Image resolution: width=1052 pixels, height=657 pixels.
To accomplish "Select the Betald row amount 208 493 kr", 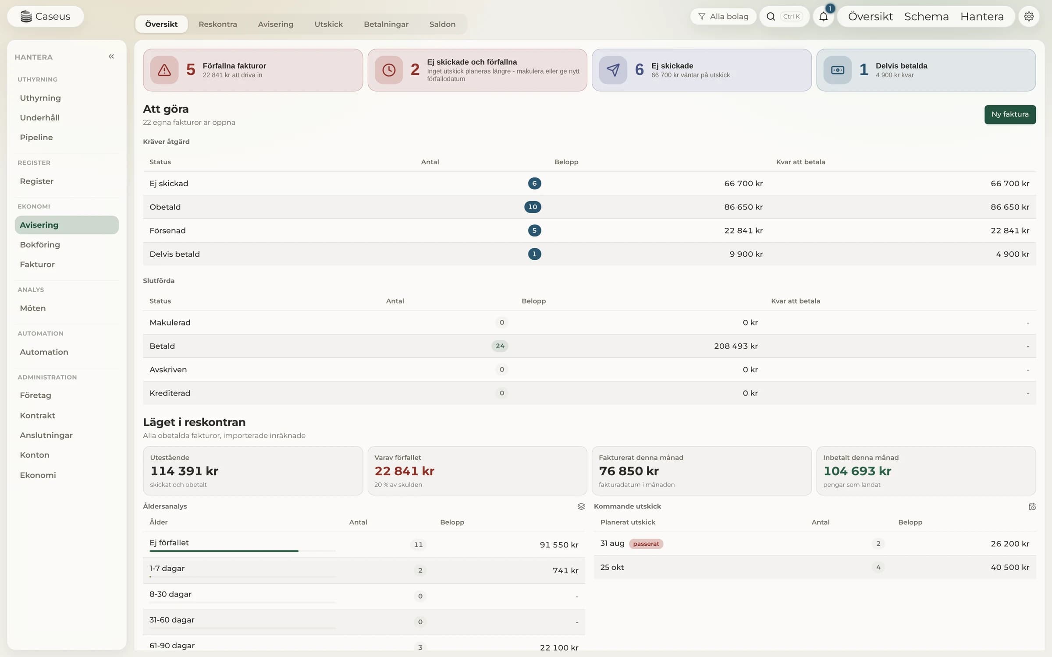I will (x=736, y=346).
